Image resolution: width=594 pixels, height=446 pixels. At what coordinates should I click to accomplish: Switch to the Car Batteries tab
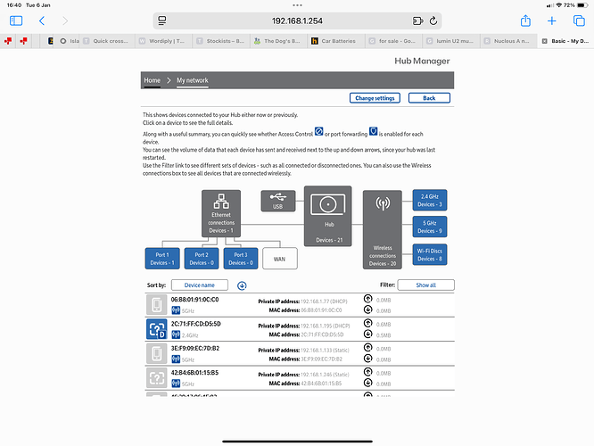(338, 41)
